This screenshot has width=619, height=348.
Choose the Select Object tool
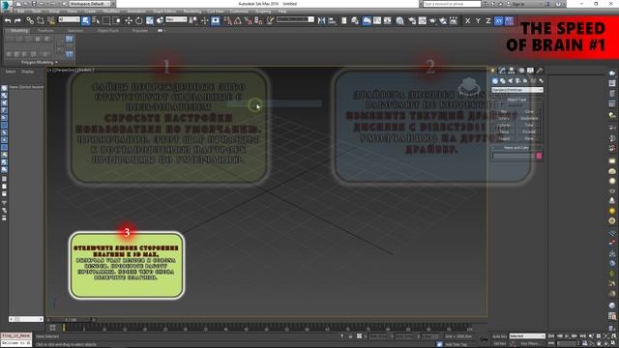(x=86, y=20)
